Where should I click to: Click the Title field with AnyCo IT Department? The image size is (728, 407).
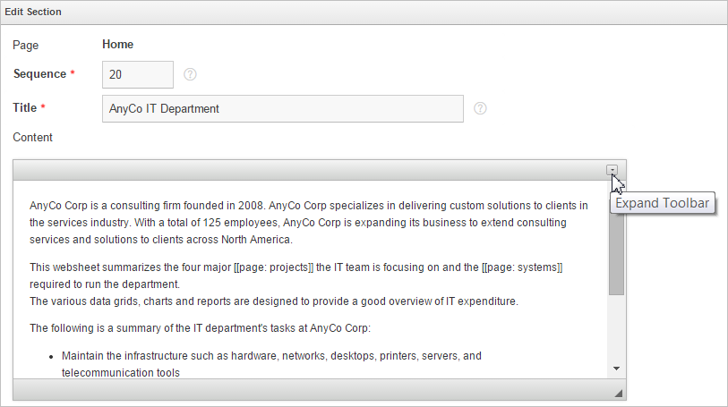283,109
